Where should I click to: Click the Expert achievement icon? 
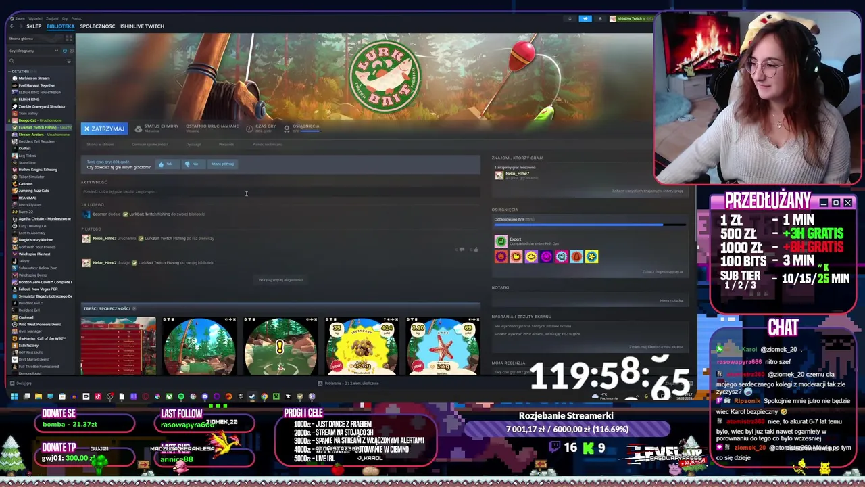click(501, 241)
